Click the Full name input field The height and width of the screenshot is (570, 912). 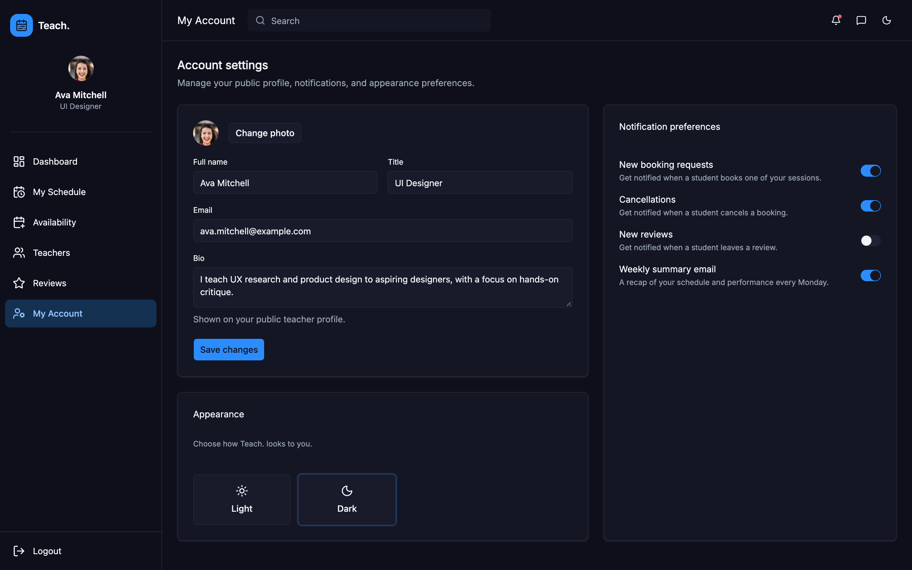pos(285,182)
